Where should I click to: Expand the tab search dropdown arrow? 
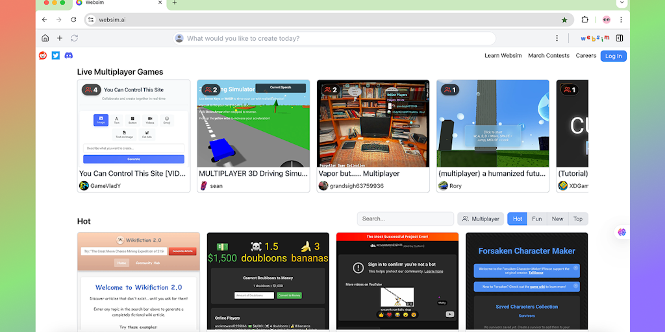(x=621, y=3)
